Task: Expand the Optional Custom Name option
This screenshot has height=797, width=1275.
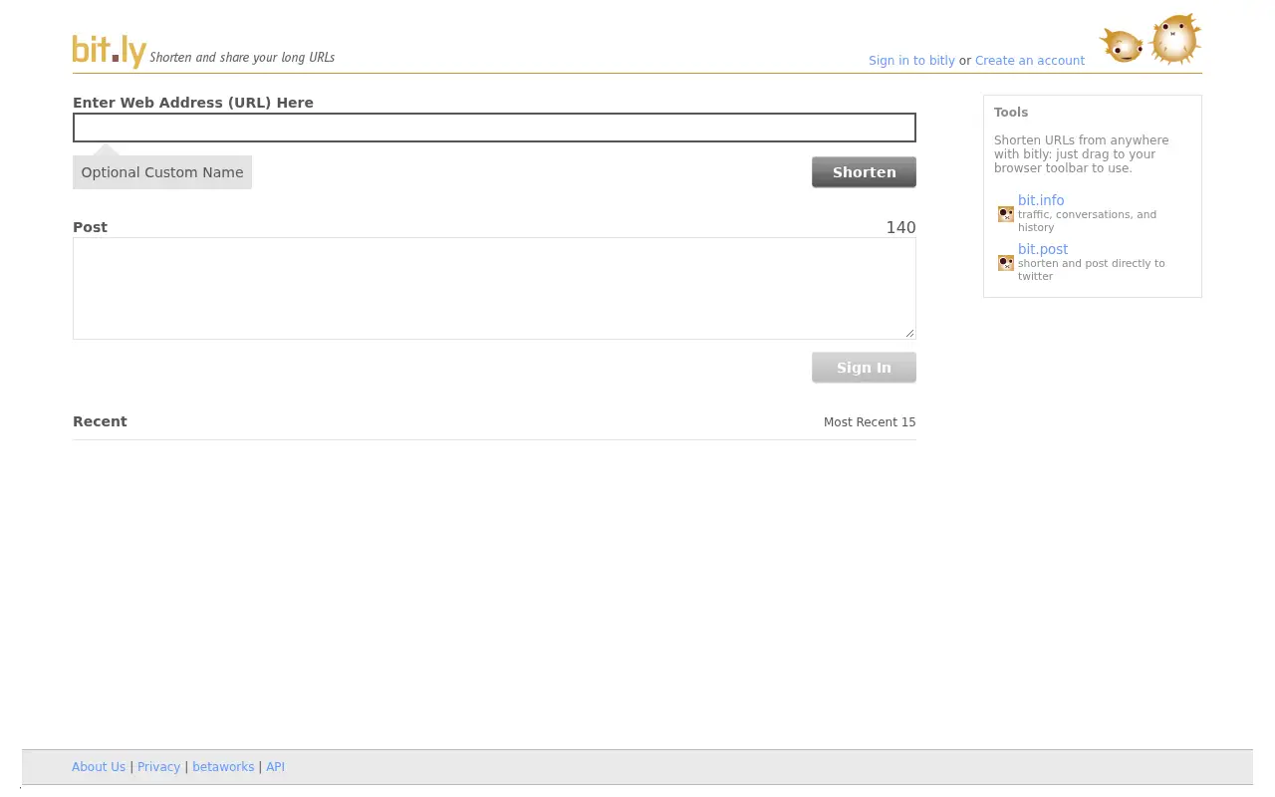Action: coord(162,172)
